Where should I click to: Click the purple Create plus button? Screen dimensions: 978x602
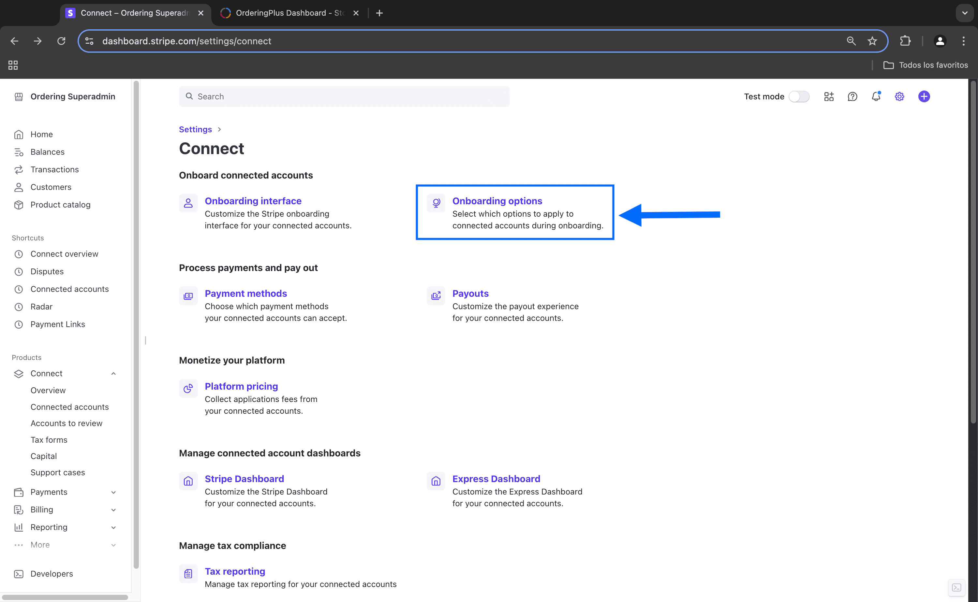pyautogui.click(x=924, y=97)
